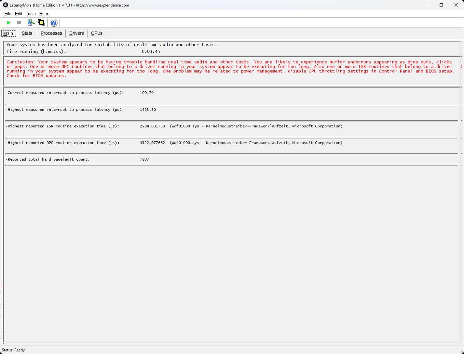
Task: Start monitoring with the green play button
Action: click(9, 23)
